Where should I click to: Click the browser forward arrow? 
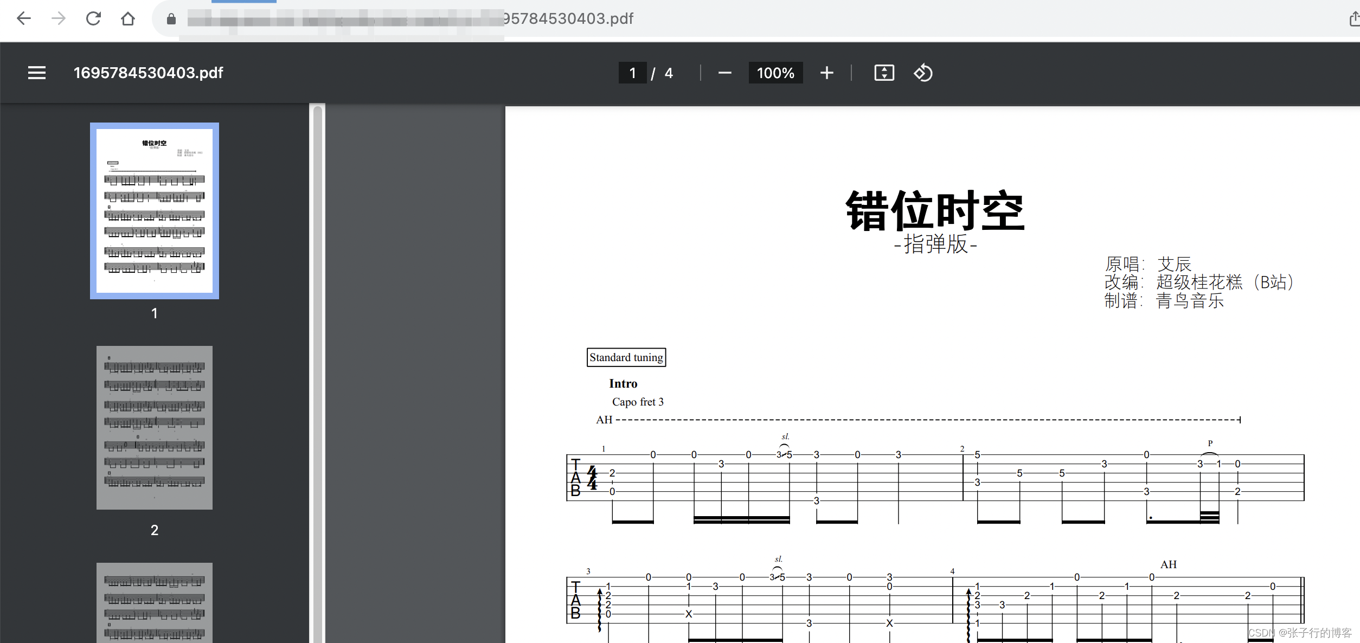[x=59, y=19]
